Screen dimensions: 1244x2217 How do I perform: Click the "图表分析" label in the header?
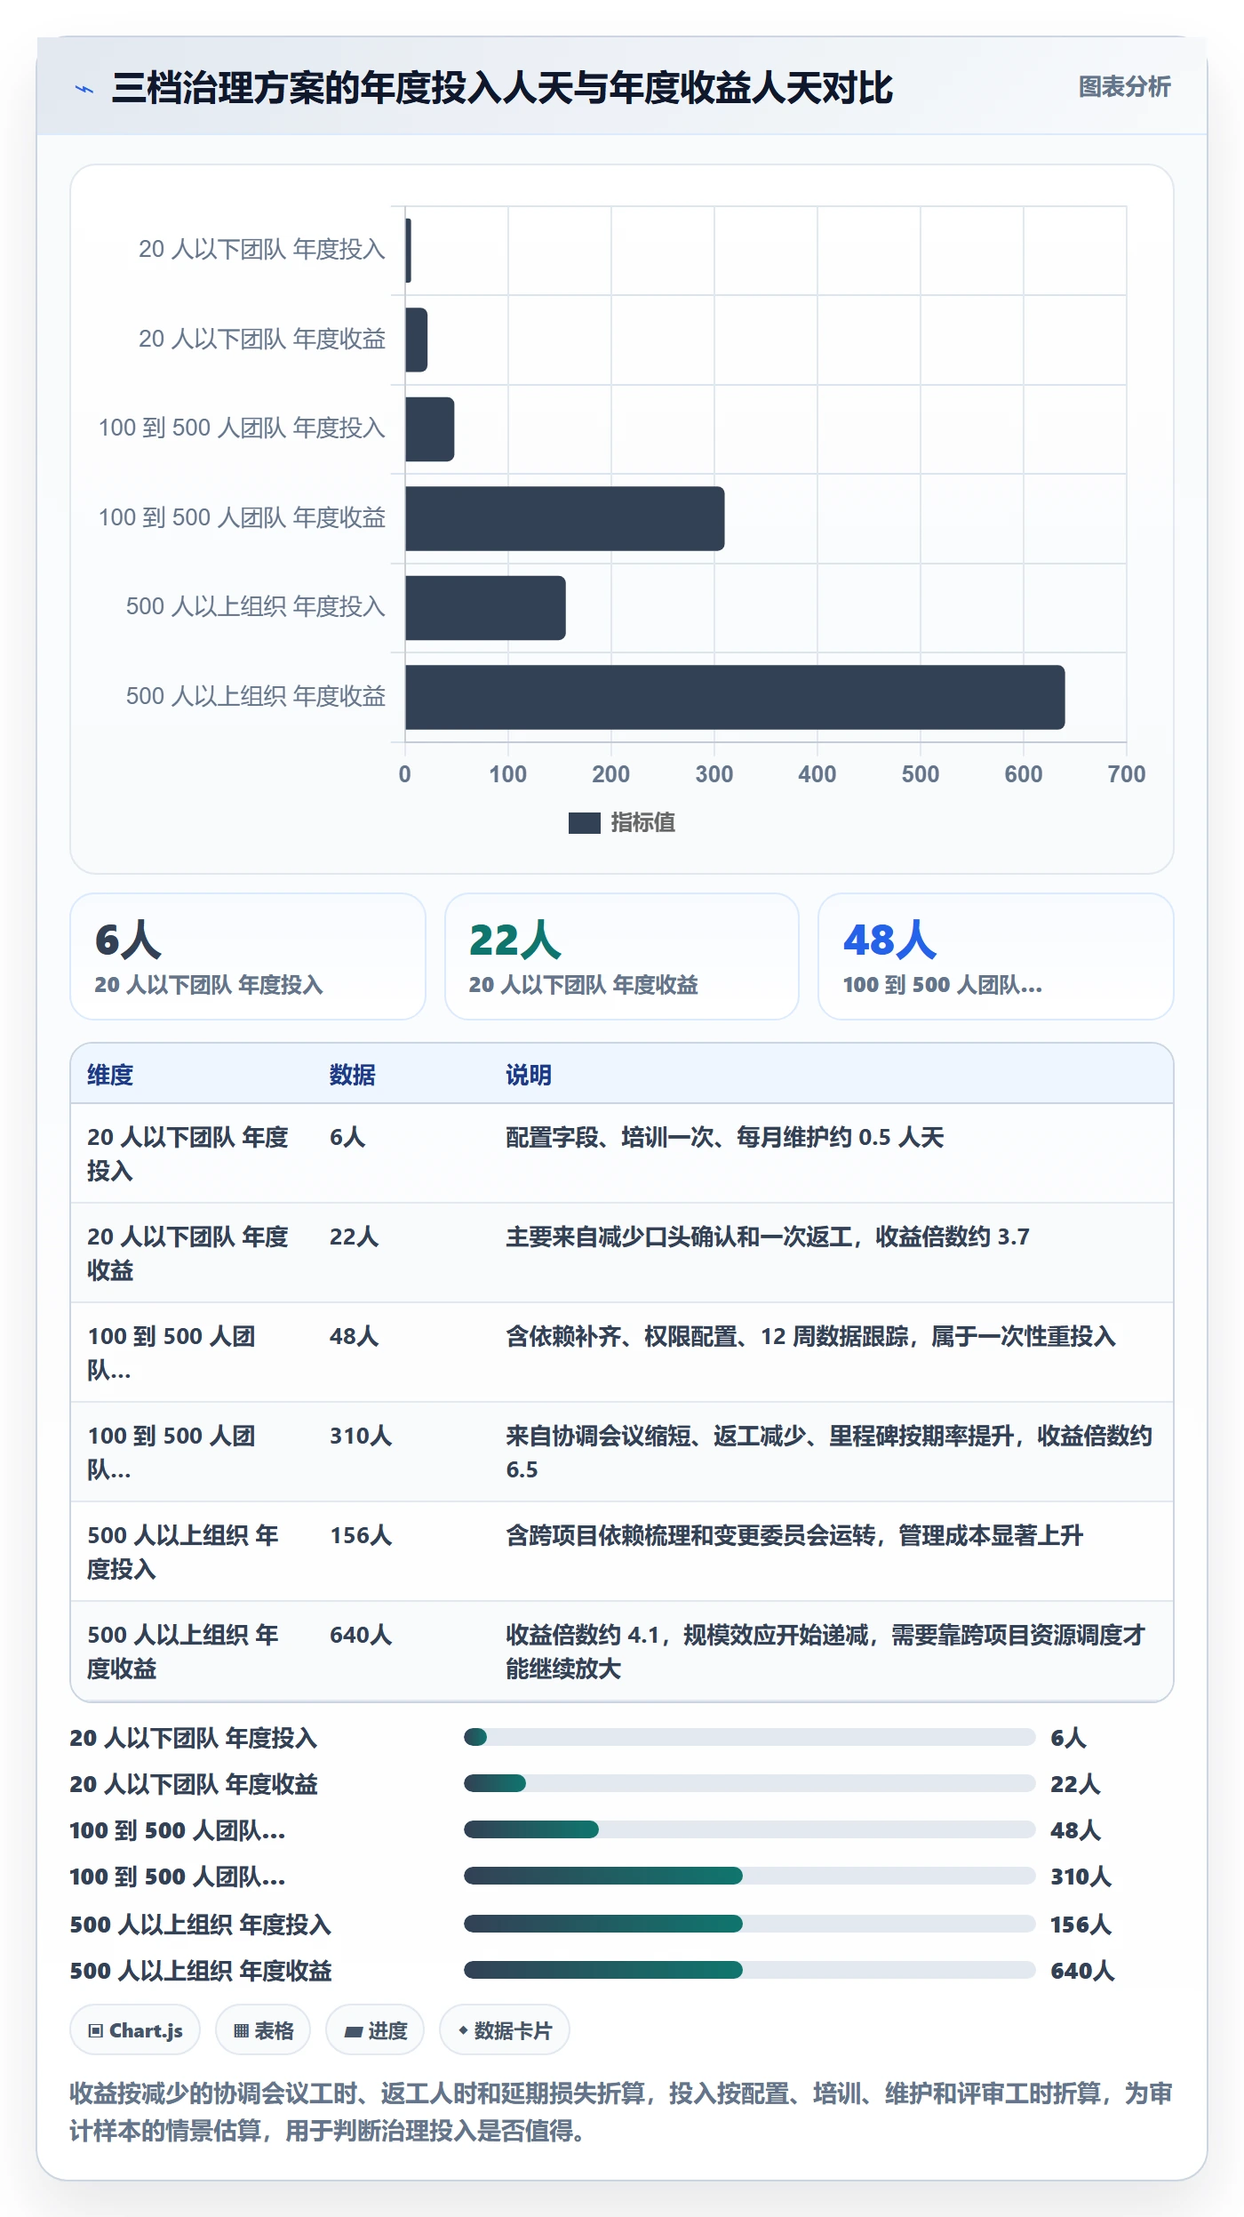[1124, 87]
